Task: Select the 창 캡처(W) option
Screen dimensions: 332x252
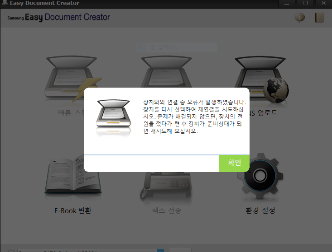Action: [176, 47]
